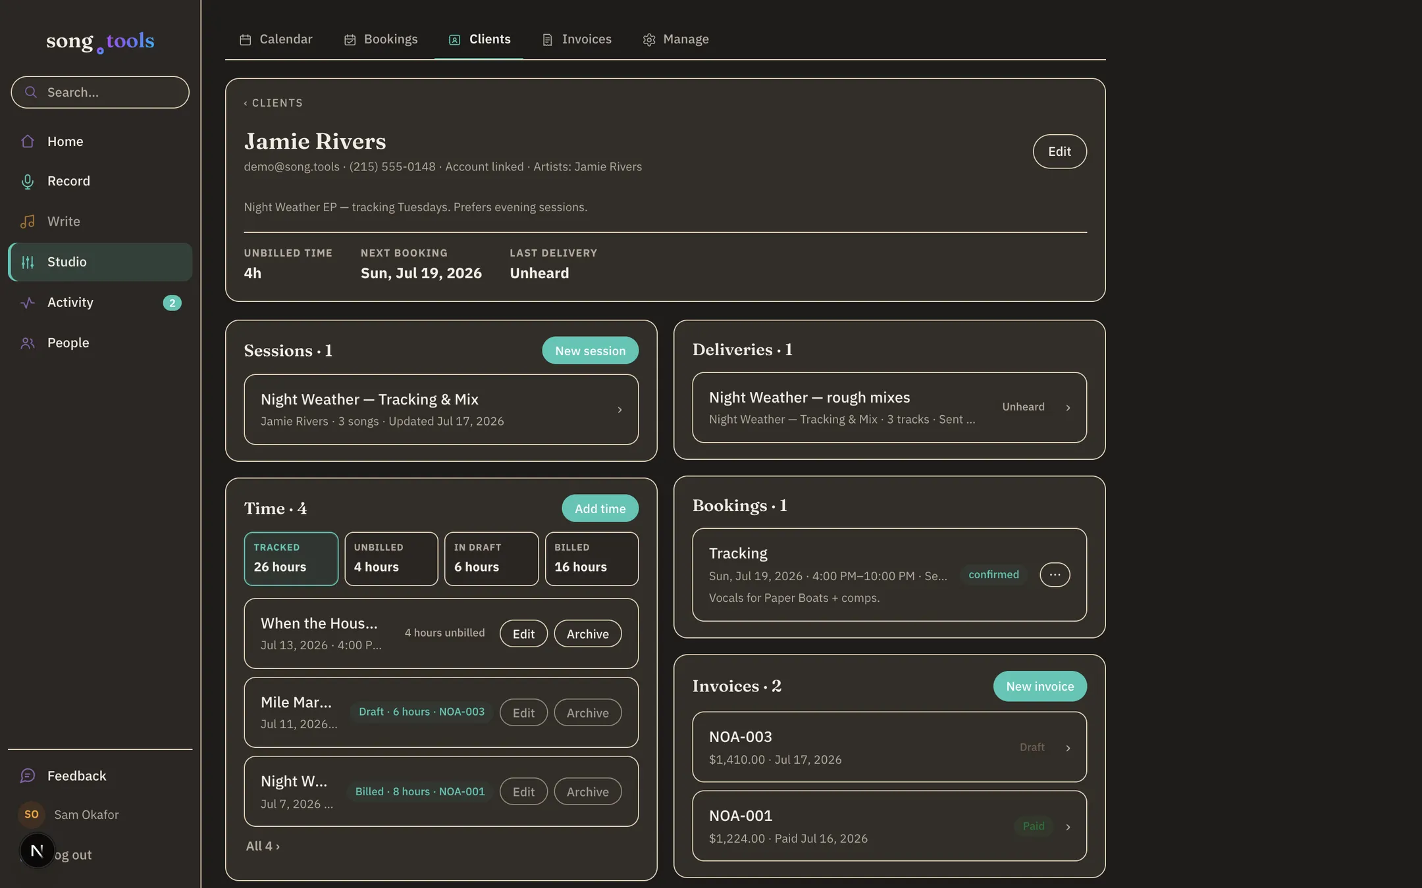Archive the When the Hous... time entry

[x=587, y=633]
